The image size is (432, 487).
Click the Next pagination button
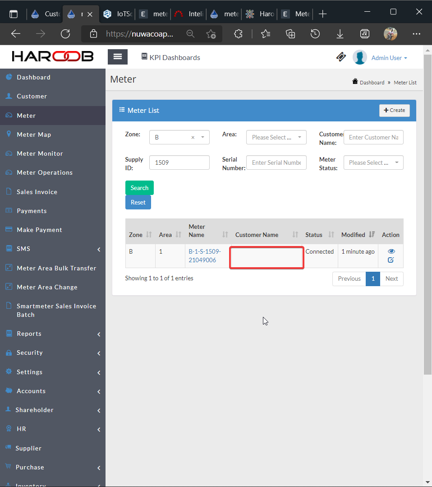(392, 278)
